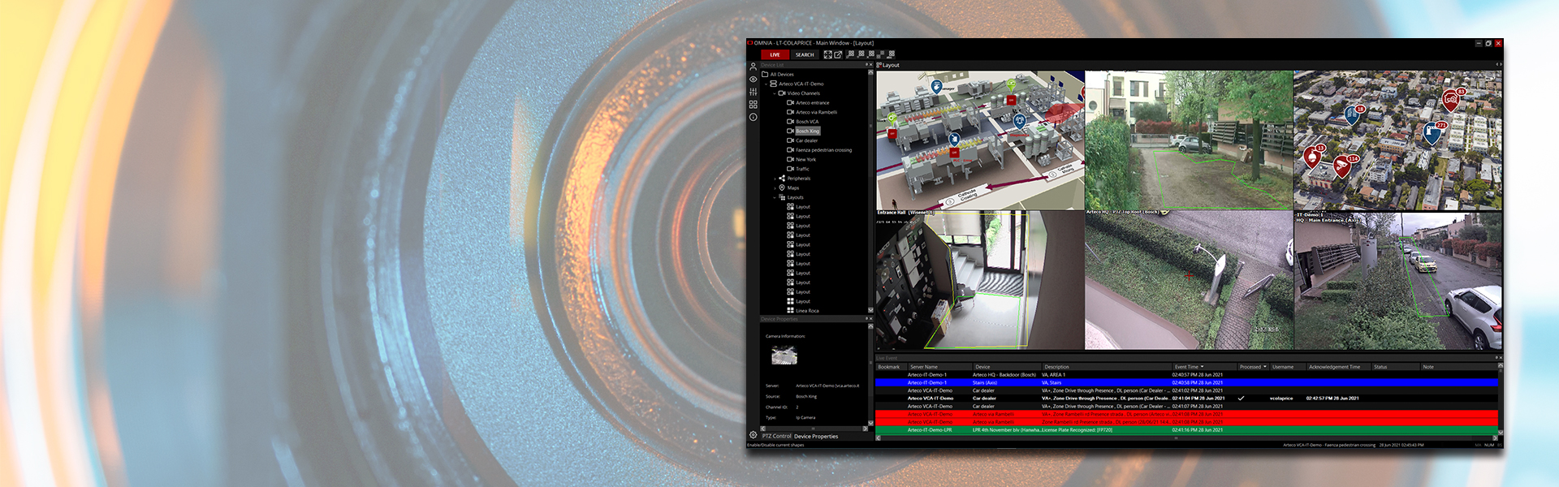Screen dimensions: 1559x487
Task: Expand the Peripherals tree node
Action: click(775, 179)
